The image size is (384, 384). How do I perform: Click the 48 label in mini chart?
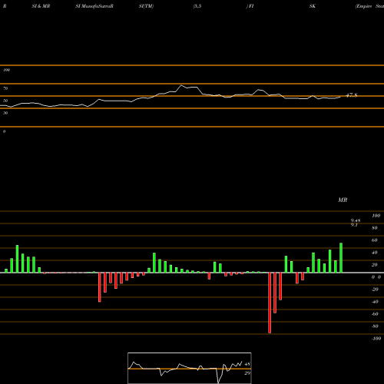247,364
